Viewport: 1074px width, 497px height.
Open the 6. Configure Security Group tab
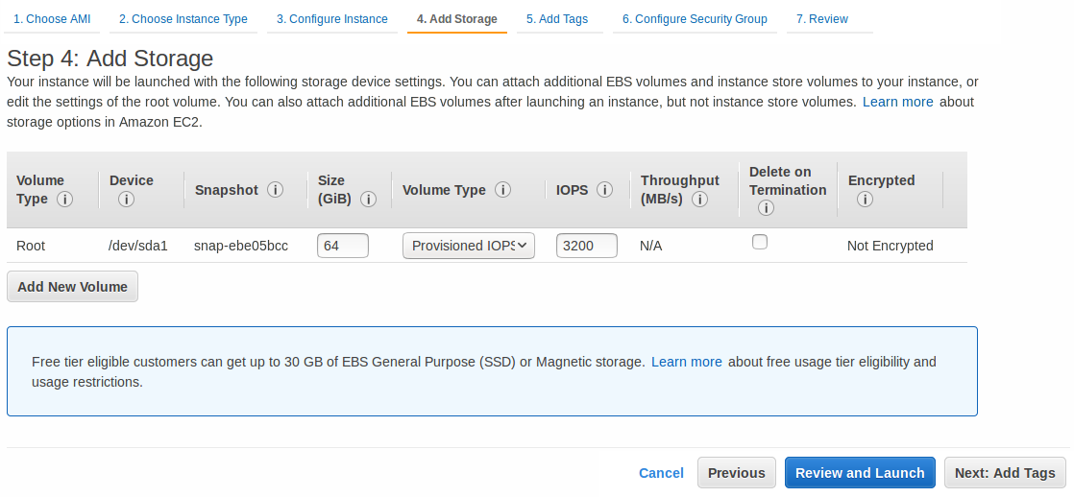click(695, 19)
